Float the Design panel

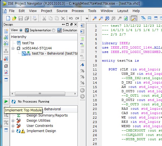click(x=71, y=25)
